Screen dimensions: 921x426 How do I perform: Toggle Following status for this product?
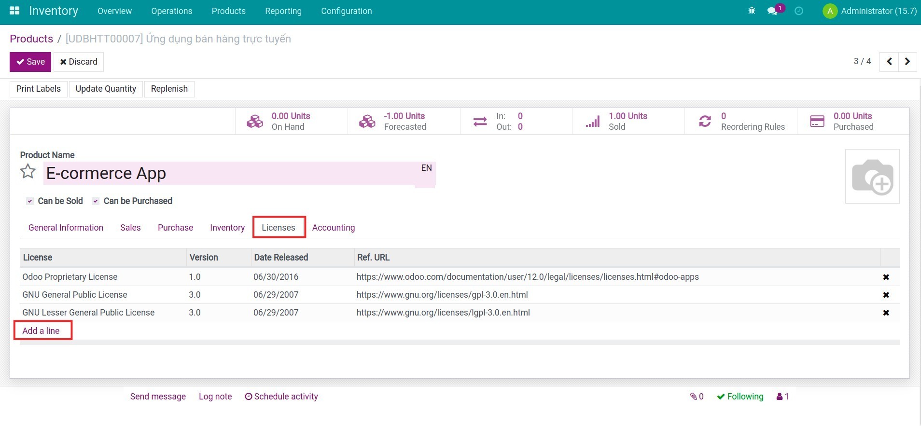click(740, 397)
